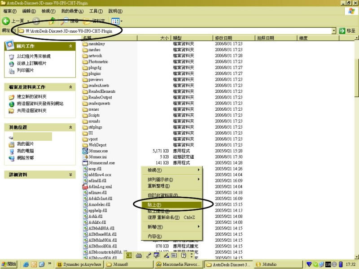Open the 檔案(F) menu
The height and width of the screenshot is (269, 359).
pos(9,11)
